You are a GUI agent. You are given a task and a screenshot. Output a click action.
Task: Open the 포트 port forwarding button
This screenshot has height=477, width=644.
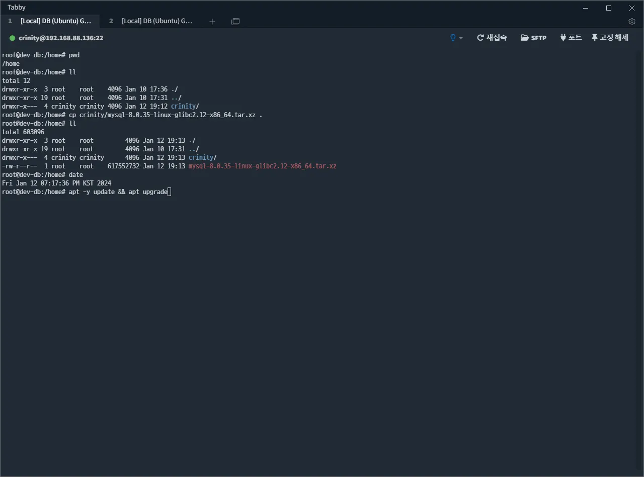(571, 38)
